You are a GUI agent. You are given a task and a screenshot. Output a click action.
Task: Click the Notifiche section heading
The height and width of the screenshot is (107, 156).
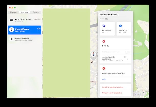pyautogui.click(x=106, y=46)
